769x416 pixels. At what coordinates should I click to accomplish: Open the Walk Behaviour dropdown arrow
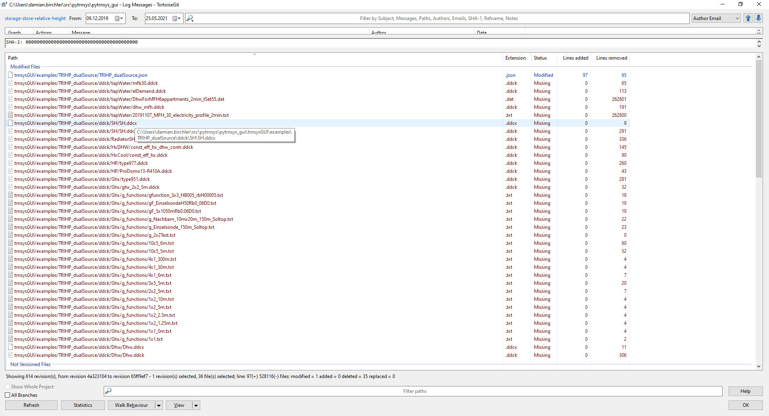(158, 405)
